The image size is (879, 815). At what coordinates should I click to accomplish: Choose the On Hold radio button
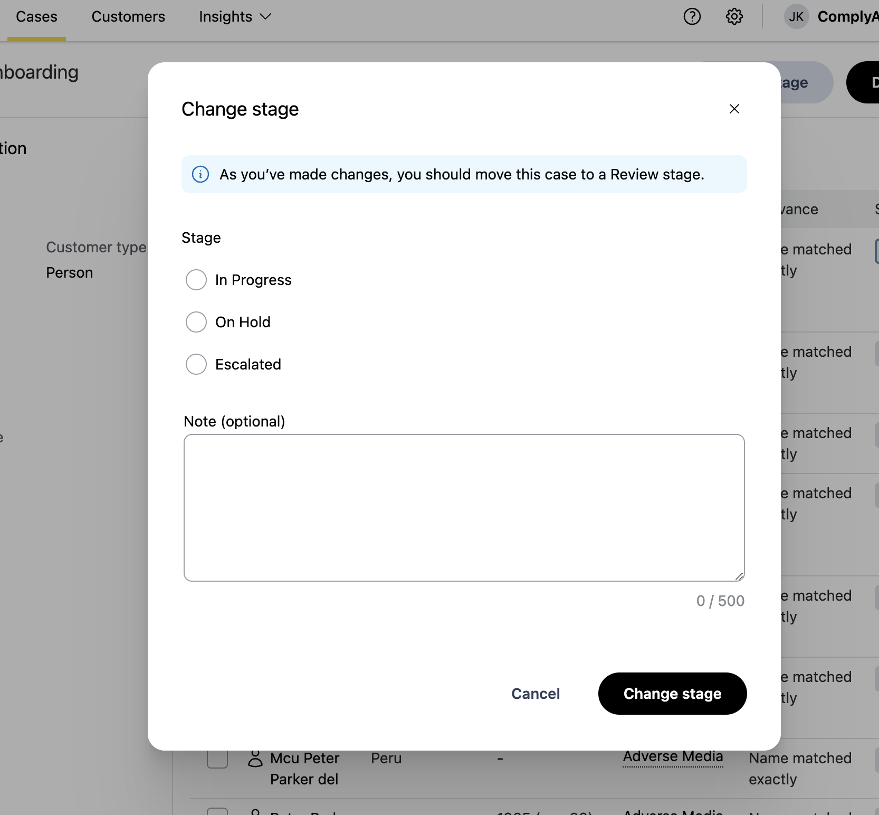tap(196, 322)
